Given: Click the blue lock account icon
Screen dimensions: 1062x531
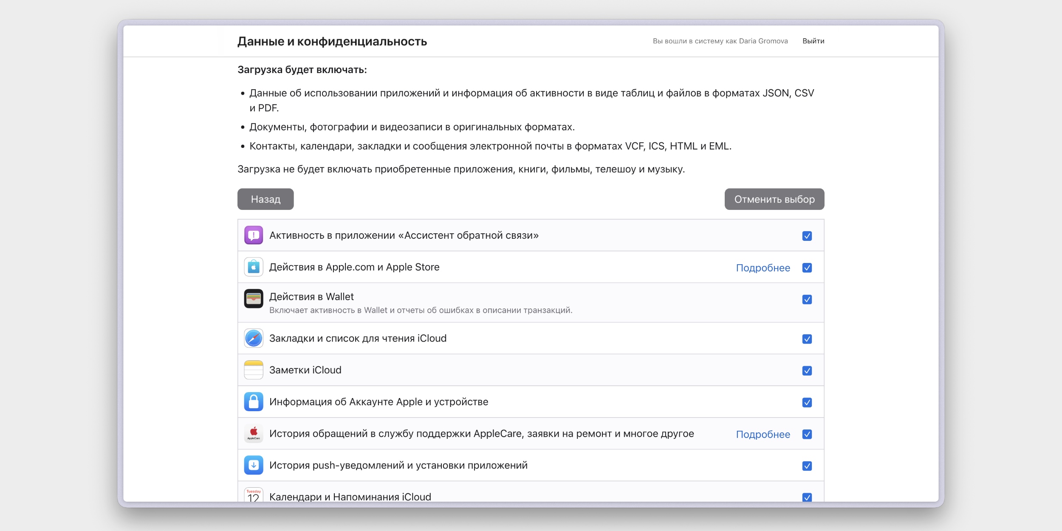Looking at the screenshot, I should (254, 402).
